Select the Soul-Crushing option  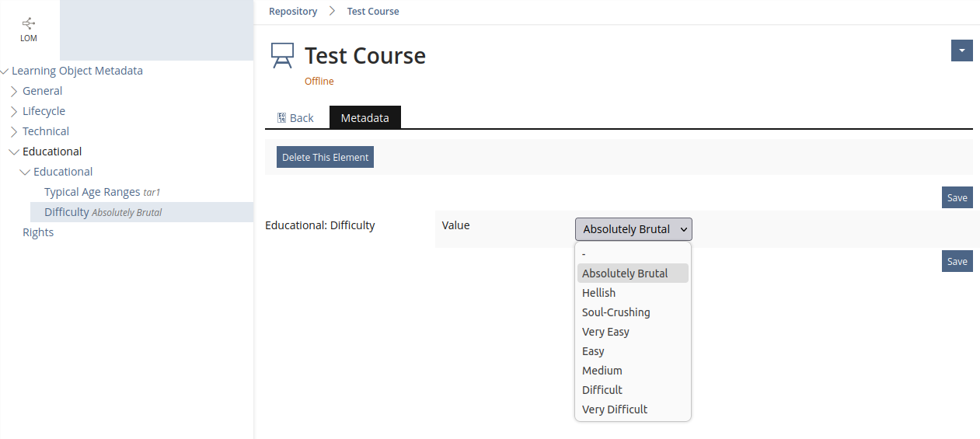tap(616, 312)
